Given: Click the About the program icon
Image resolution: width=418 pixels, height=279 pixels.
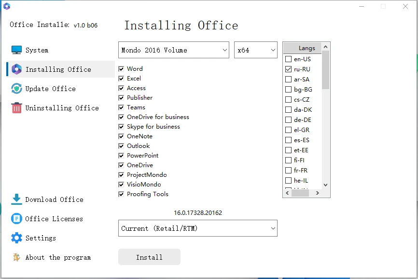Looking at the screenshot, I should tap(16, 257).
